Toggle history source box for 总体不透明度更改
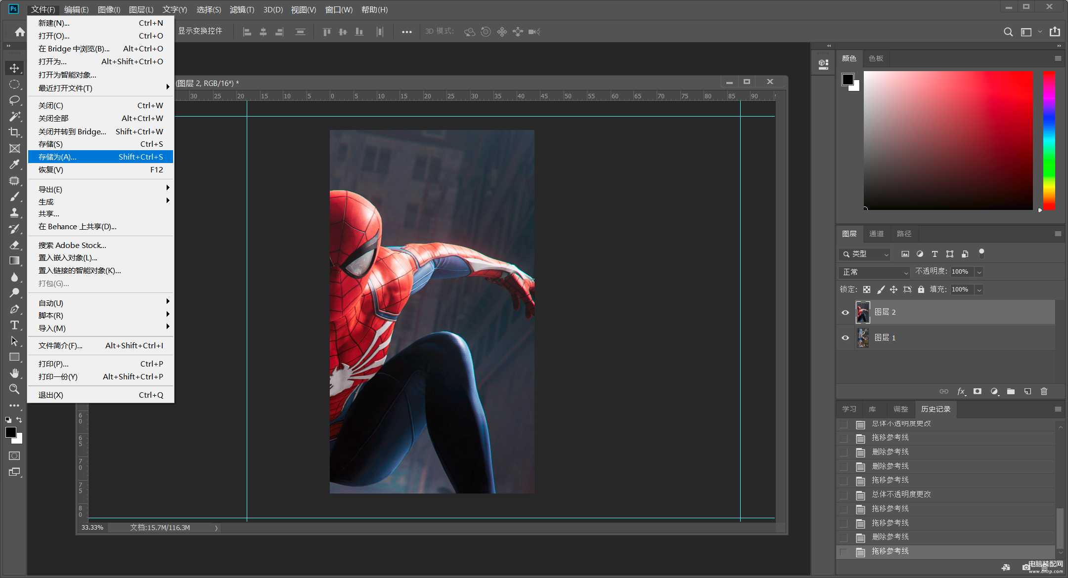This screenshot has height=578, width=1068. [x=844, y=495]
